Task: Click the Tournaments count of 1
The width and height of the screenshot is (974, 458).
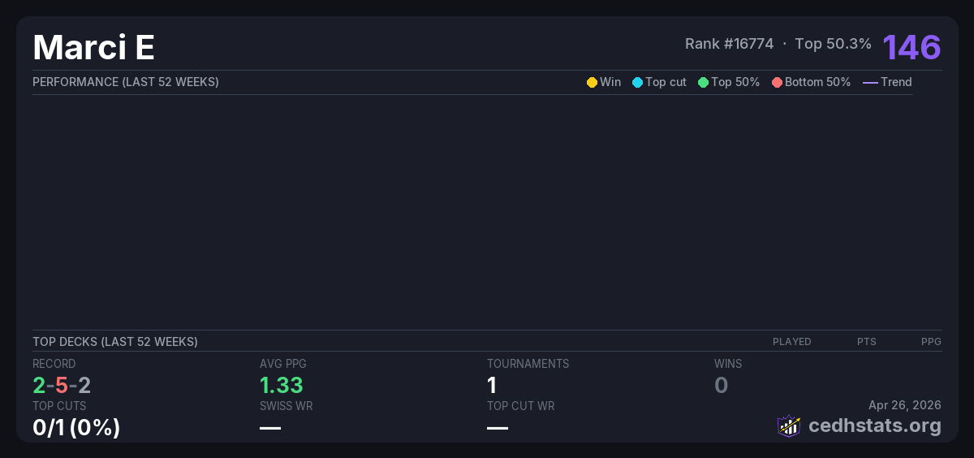Action: [492, 386]
